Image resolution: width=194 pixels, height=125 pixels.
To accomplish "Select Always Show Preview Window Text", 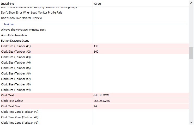I will [23, 30].
